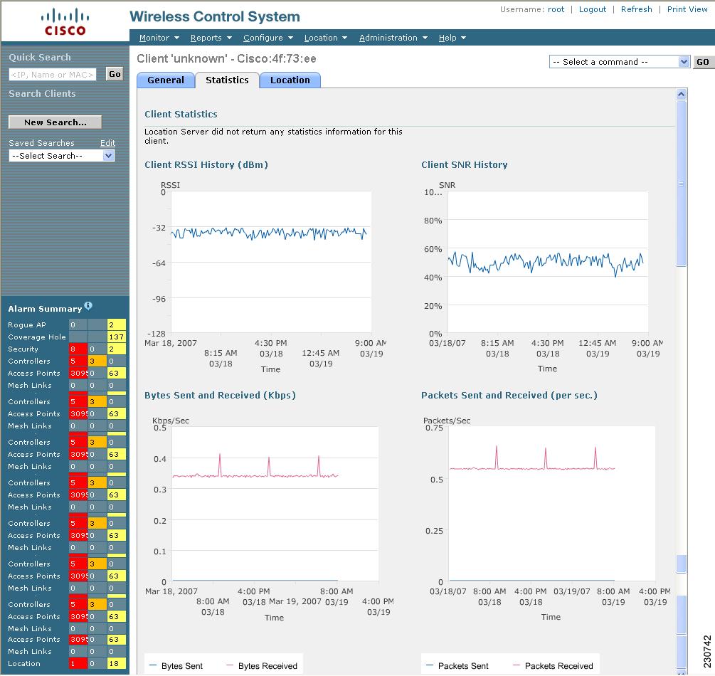Open the Location menu in the navigation bar

tap(326, 38)
